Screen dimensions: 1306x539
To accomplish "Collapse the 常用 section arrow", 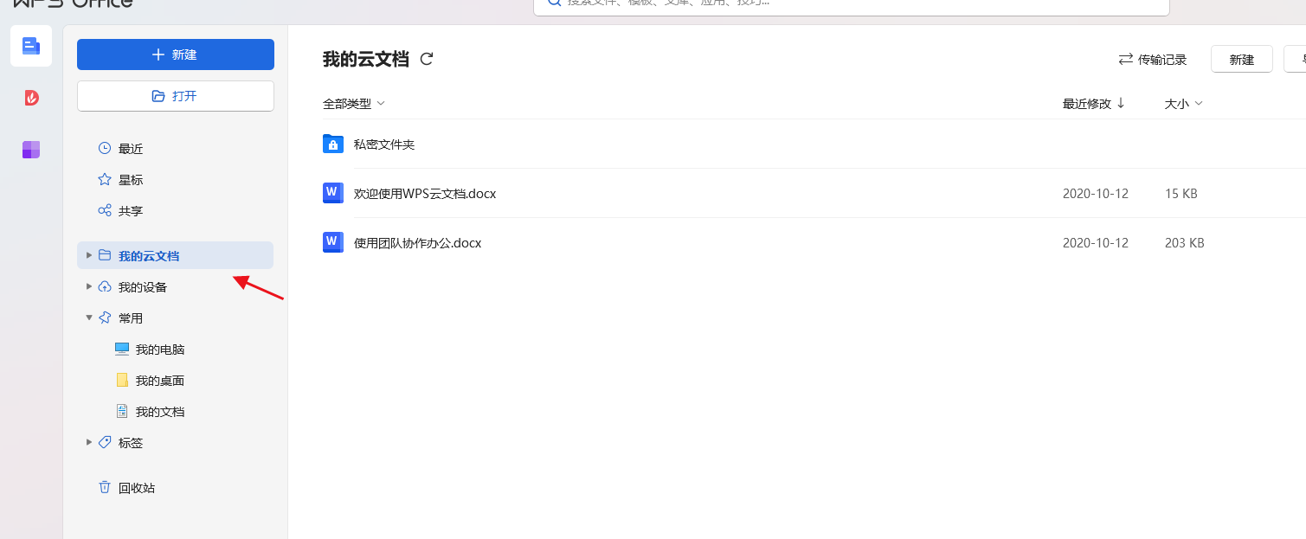I will (89, 318).
